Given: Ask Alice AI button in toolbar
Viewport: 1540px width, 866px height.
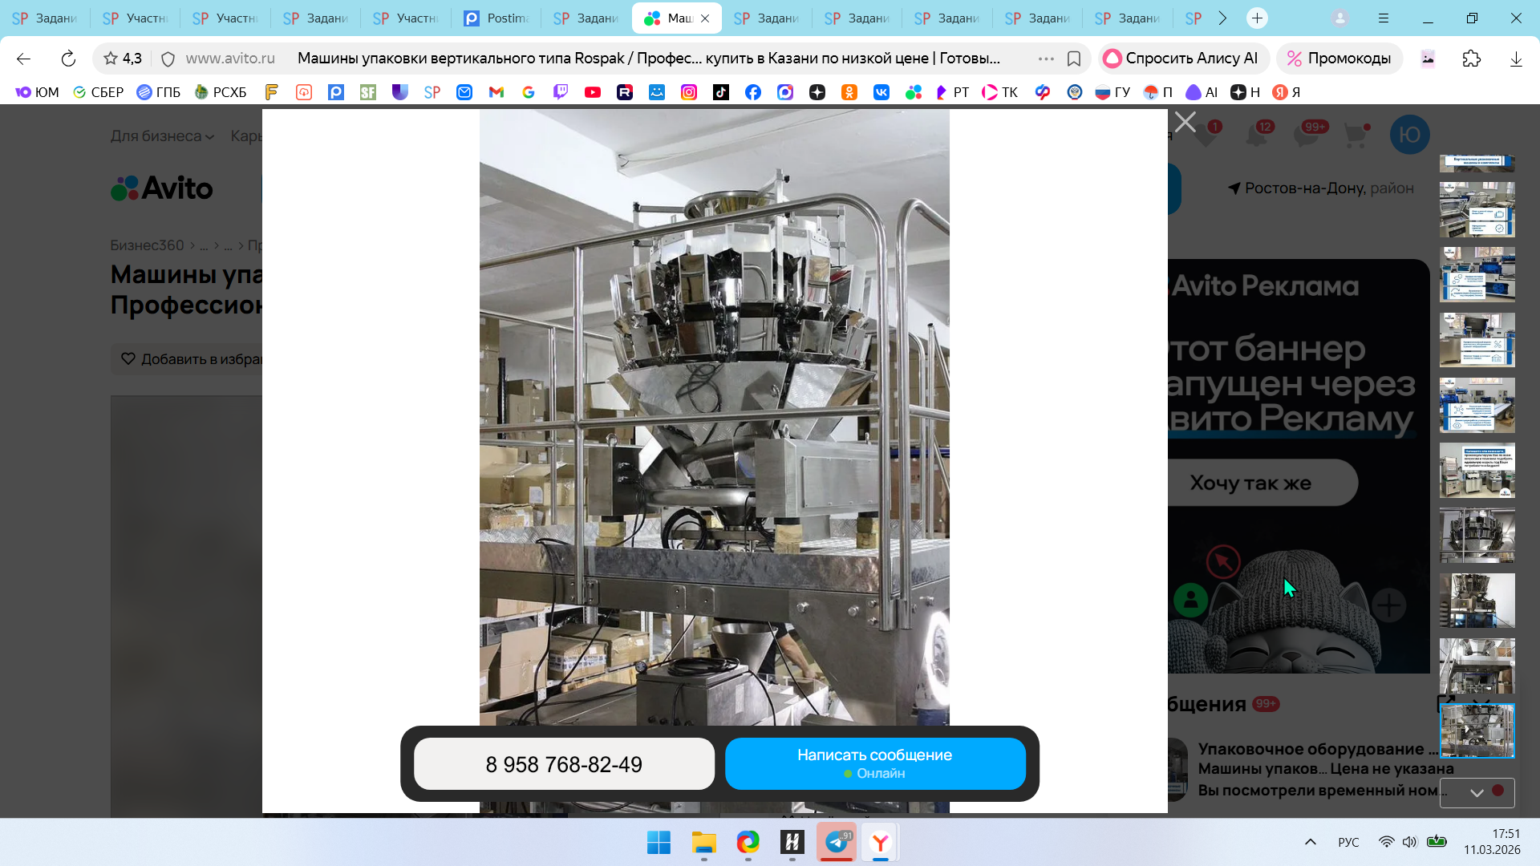Looking at the screenshot, I should 1181,59.
